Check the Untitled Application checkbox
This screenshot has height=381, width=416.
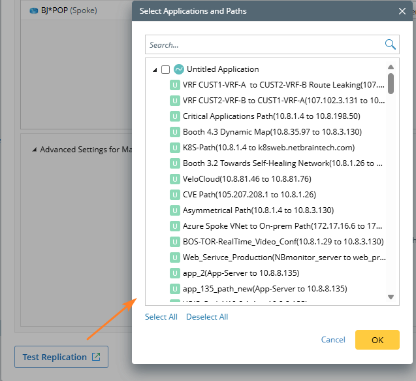click(165, 69)
